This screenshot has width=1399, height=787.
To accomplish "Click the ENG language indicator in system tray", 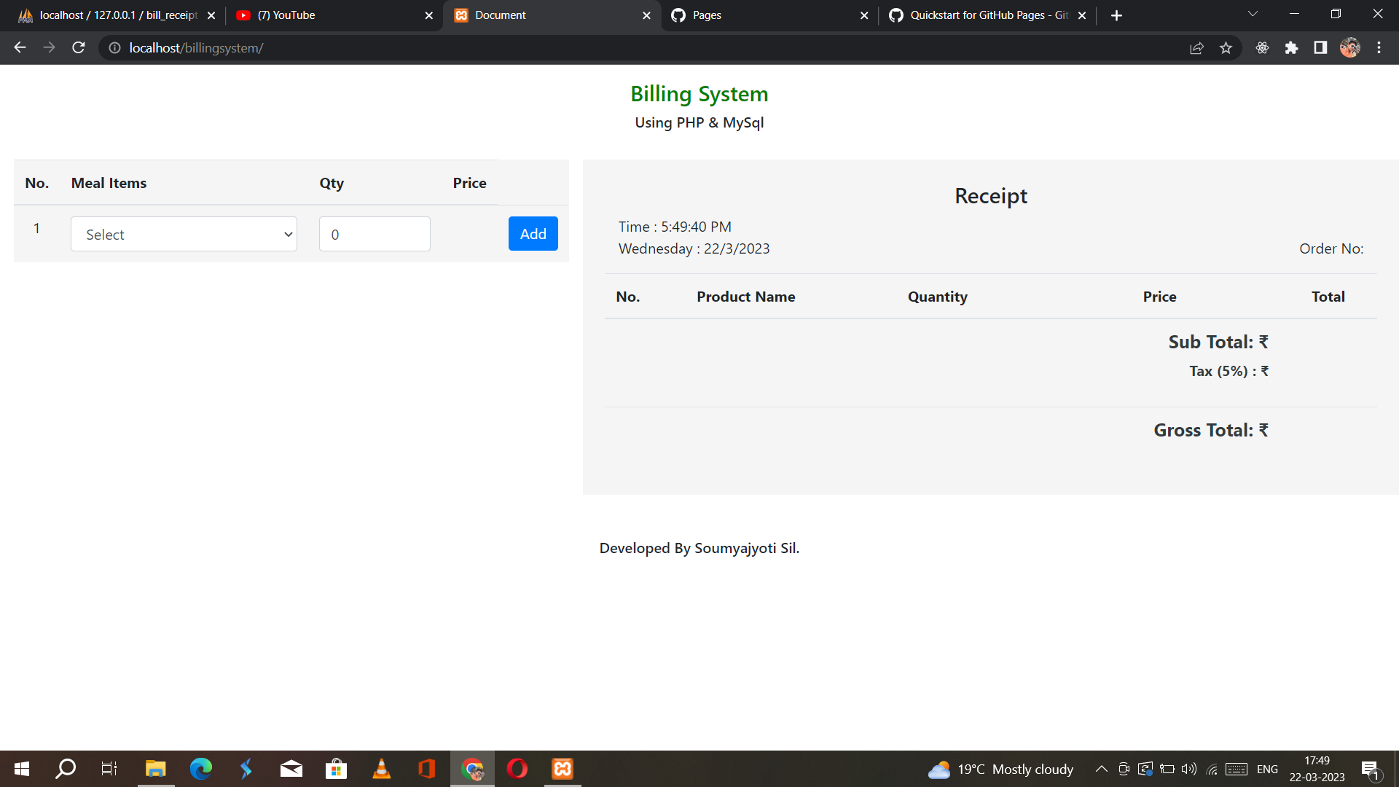I will (1268, 768).
